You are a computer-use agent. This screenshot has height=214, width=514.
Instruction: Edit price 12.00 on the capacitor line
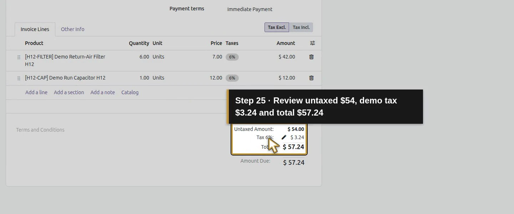click(x=216, y=78)
